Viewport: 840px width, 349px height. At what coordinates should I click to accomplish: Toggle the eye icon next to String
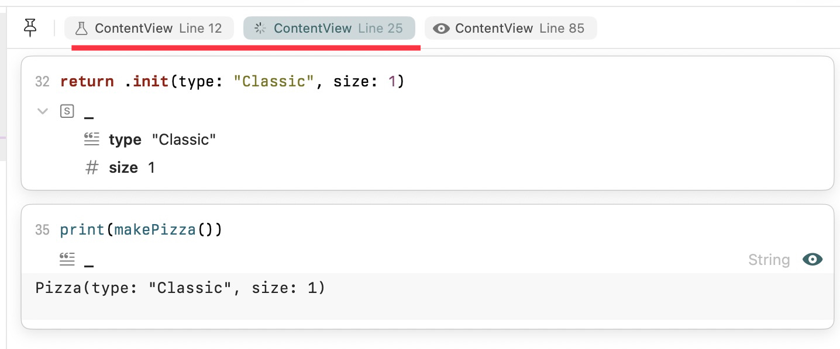(x=813, y=260)
